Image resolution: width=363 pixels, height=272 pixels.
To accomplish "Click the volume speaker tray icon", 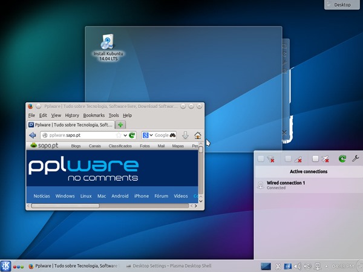I will (x=298, y=267).
